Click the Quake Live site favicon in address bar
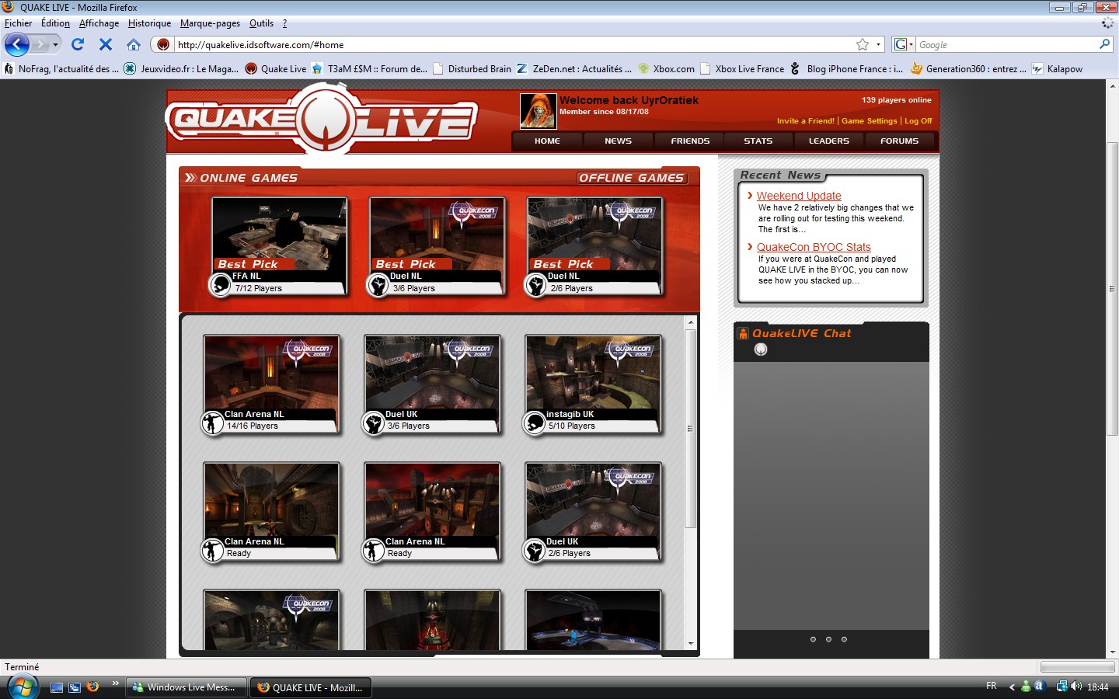The width and height of the screenshot is (1119, 699). (162, 44)
